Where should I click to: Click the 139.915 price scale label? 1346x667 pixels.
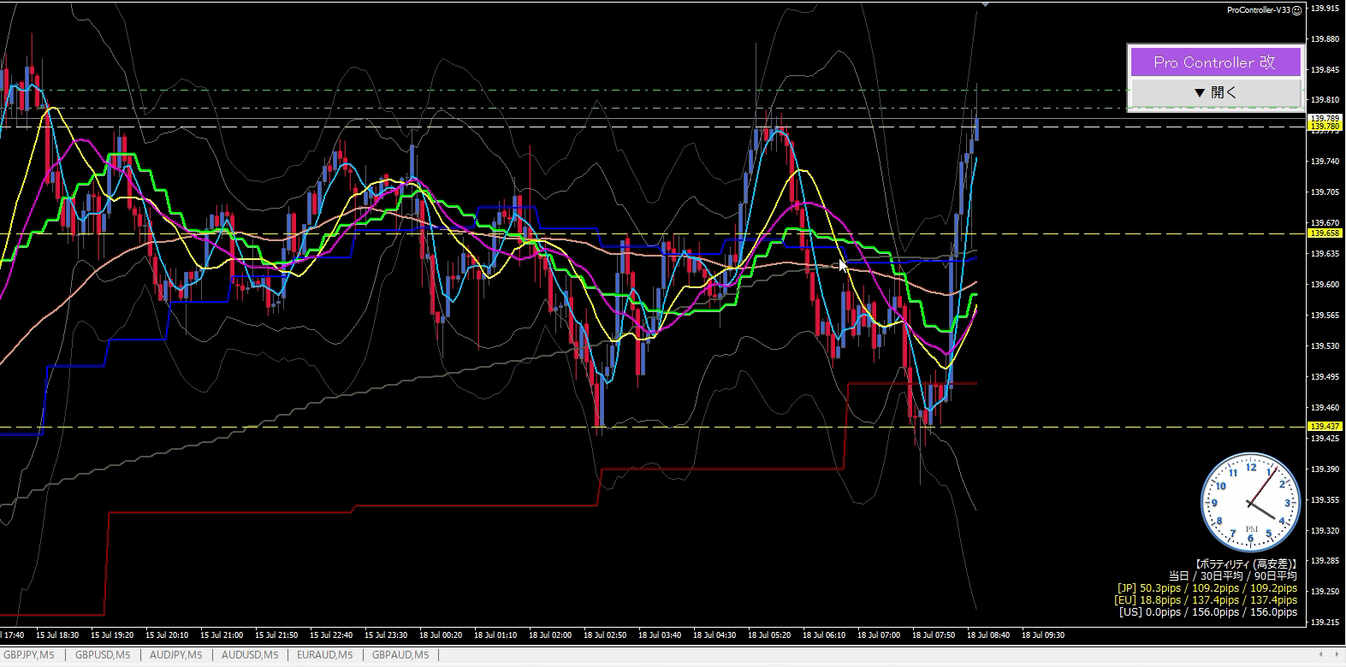coord(1325,9)
